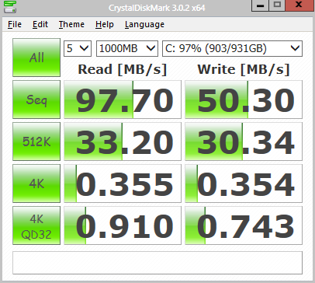Click the Read [MB/s] column header
This screenshot has height=283, width=315.
click(x=123, y=69)
